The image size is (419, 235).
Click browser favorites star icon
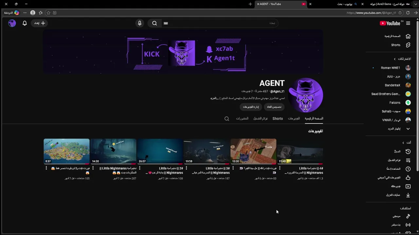pos(48,13)
